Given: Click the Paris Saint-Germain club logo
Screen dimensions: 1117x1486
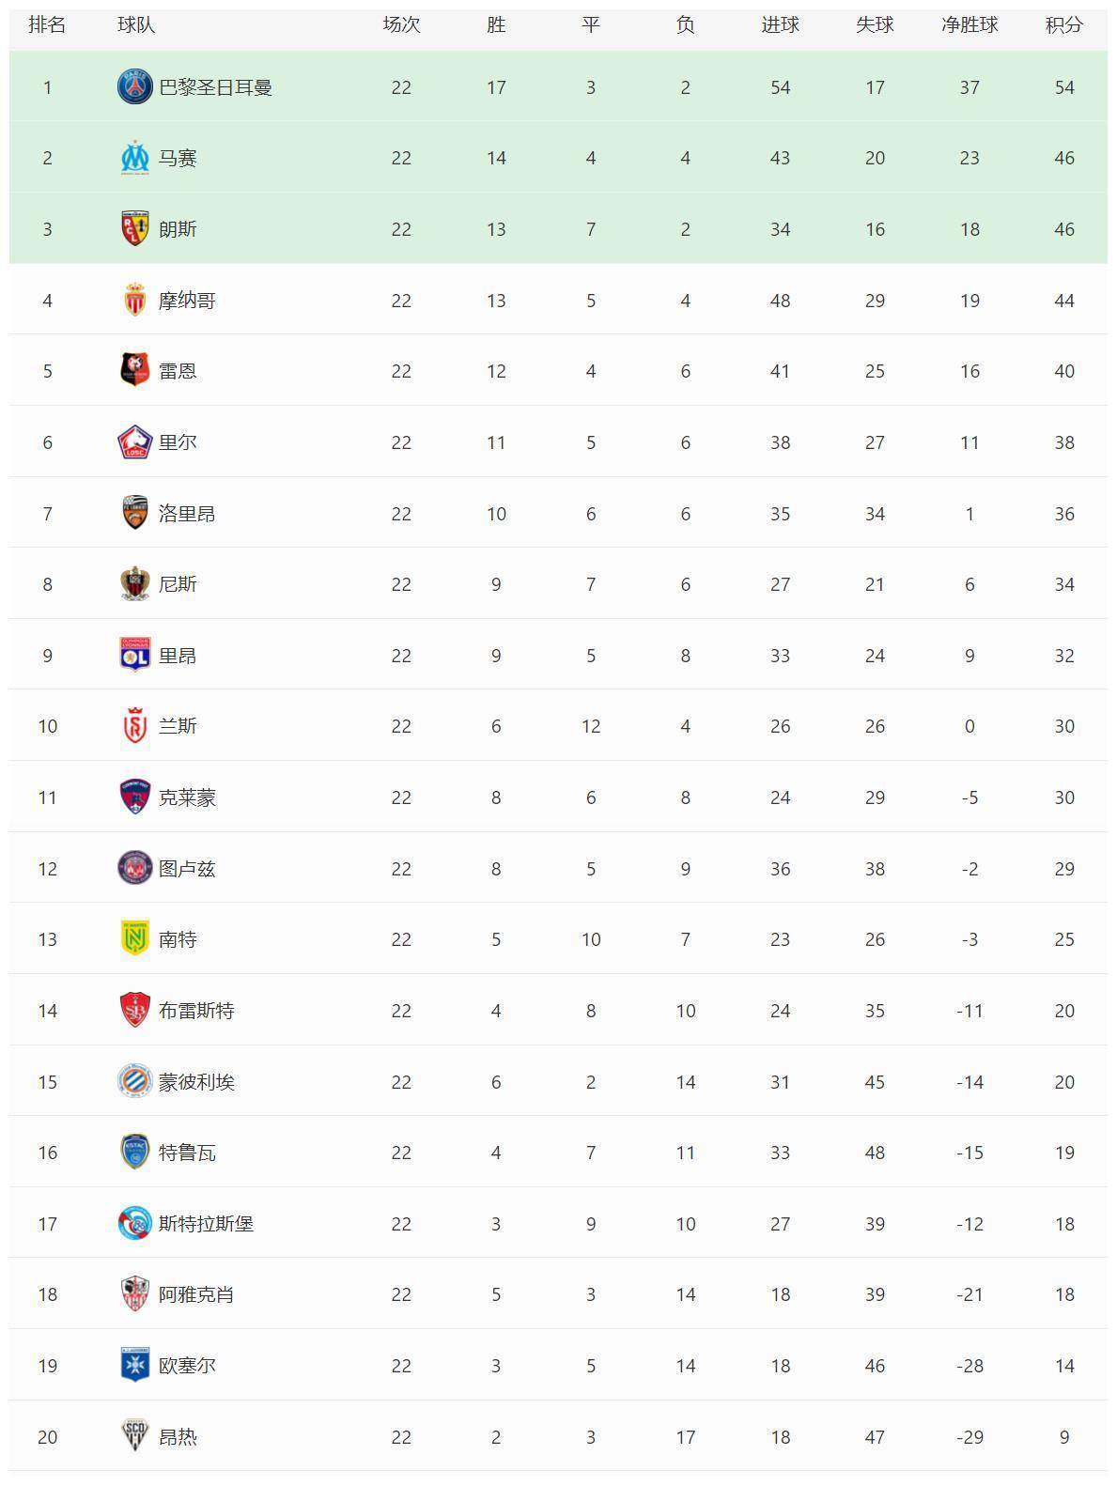Looking at the screenshot, I should pos(135,87).
